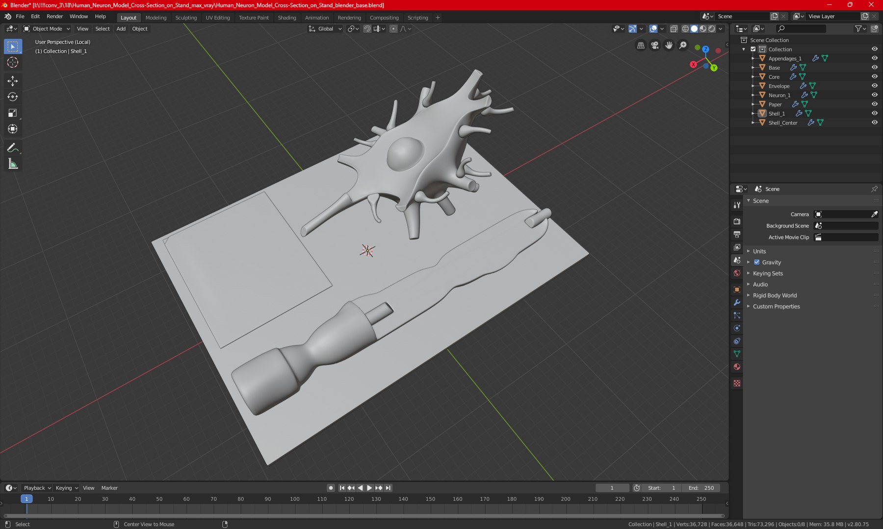Image resolution: width=883 pixels, height=529 pixels.
Task: Expand the Custom Properties panel
Action: coord(776,307)
